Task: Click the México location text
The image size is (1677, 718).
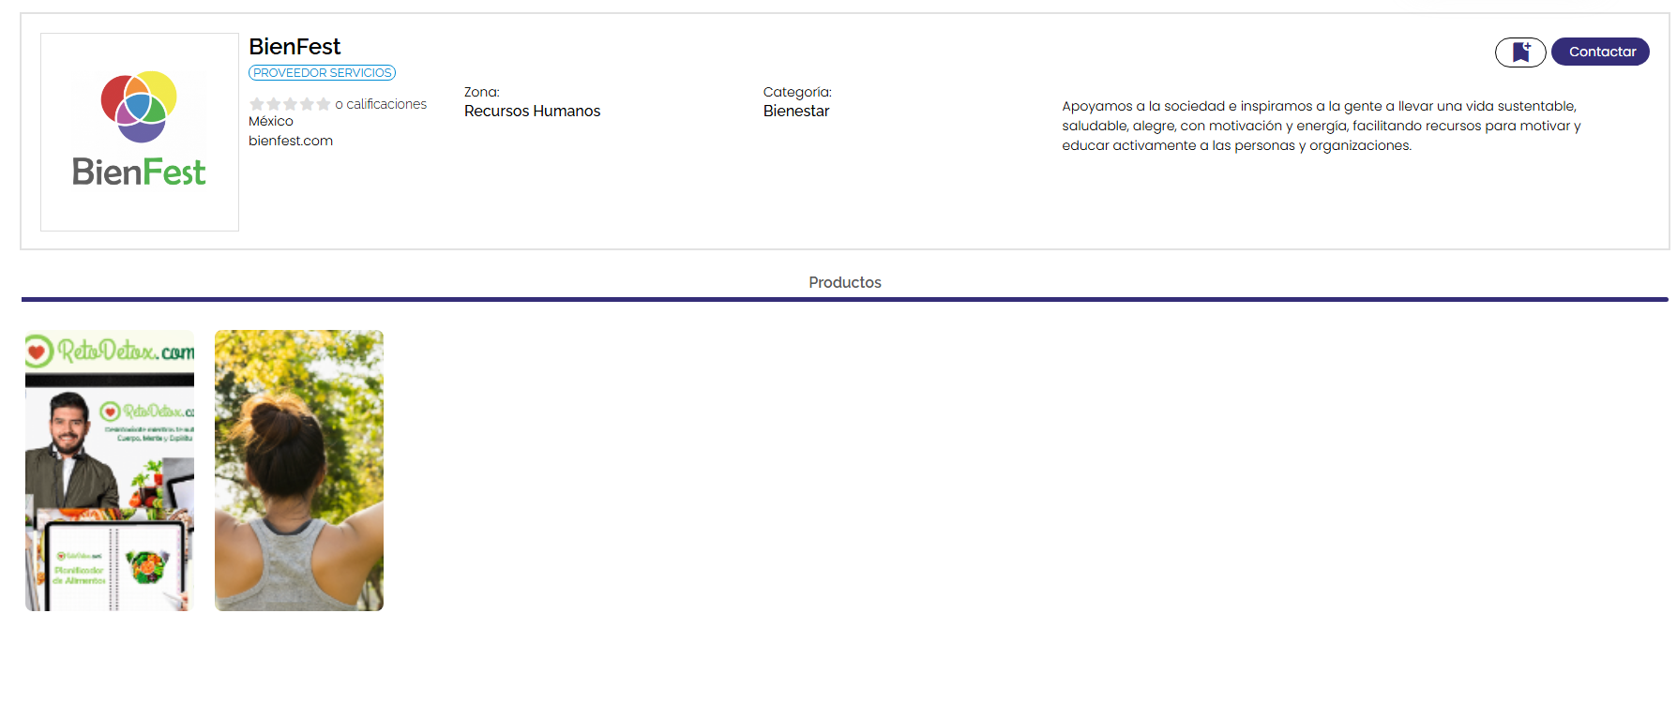Action: 271,122
